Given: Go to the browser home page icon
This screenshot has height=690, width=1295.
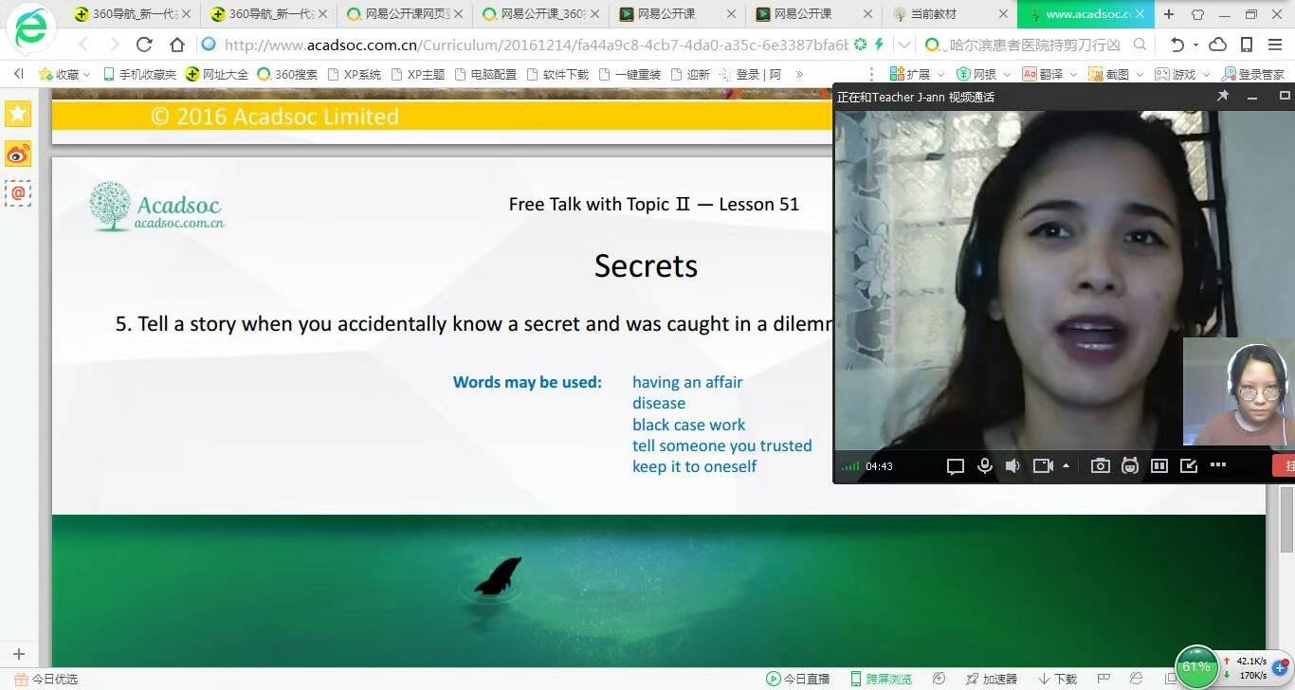Looking at the screenshot, I should pos(177,45).
